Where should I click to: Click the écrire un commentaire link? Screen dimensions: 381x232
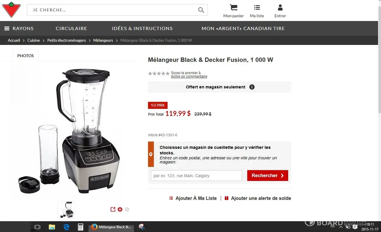(x=189, y=76)
